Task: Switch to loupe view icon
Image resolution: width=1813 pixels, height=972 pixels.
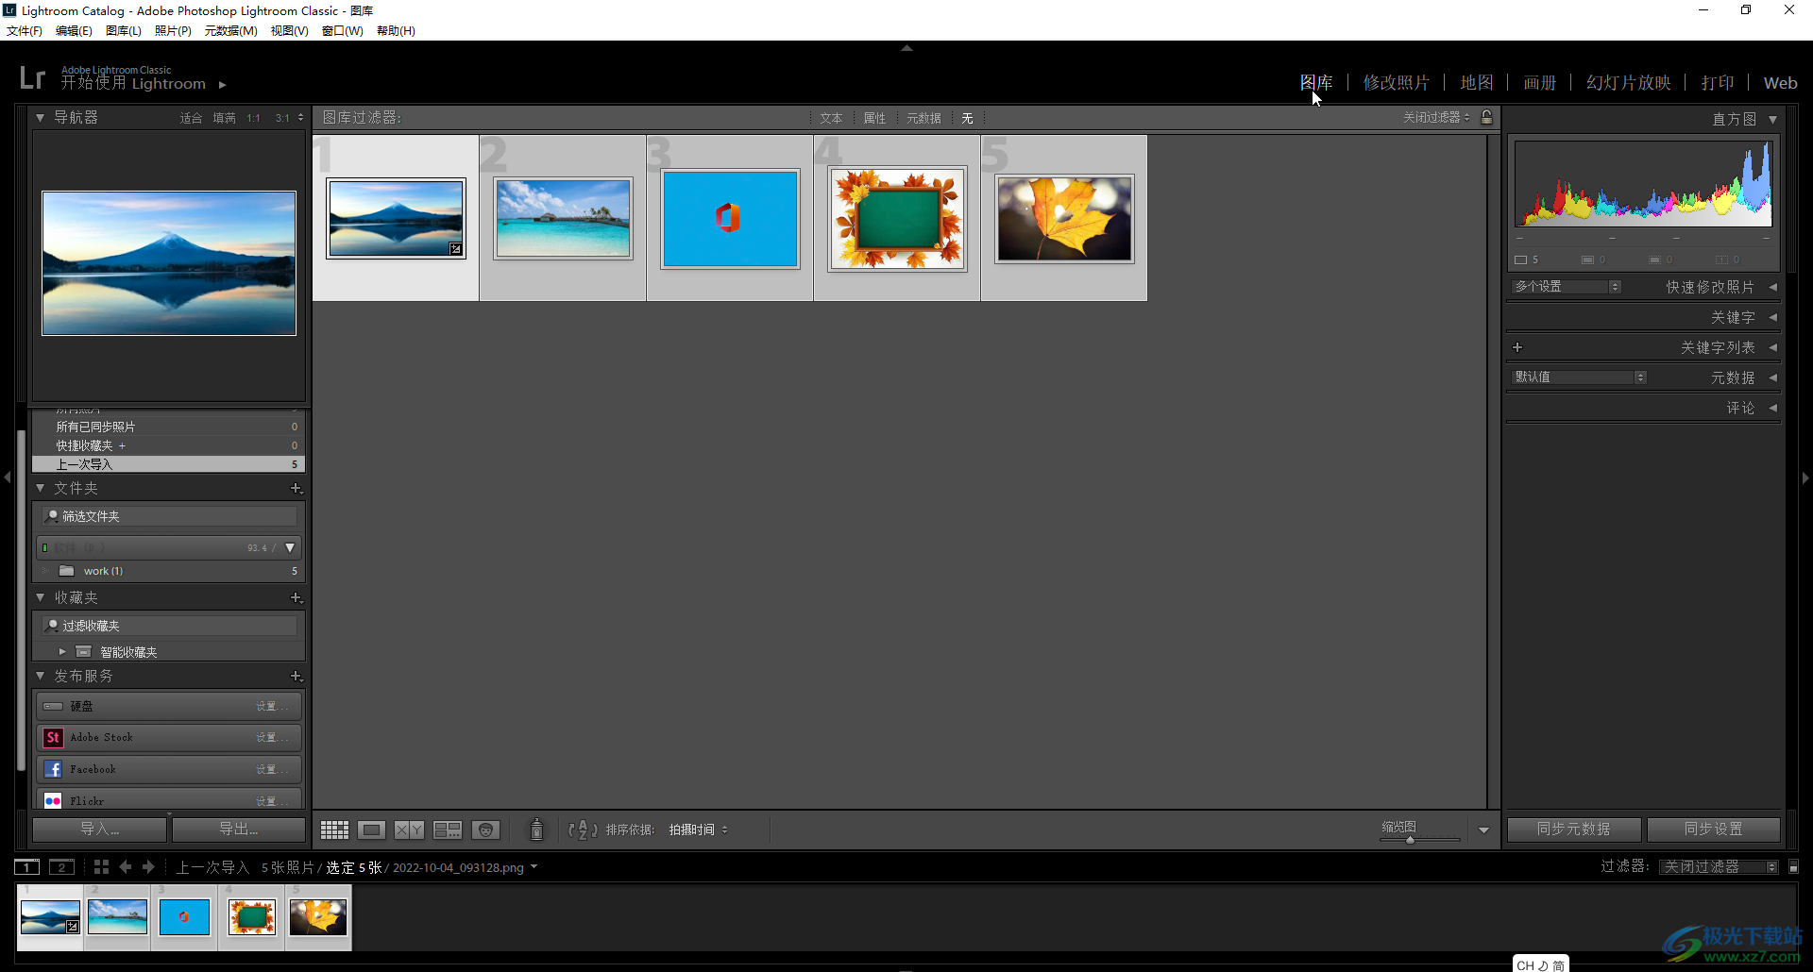Action: point(371,830)
